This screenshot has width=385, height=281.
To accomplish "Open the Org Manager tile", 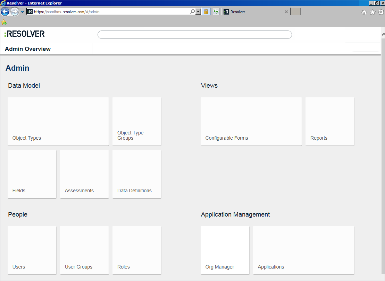I will pos(225,250).
